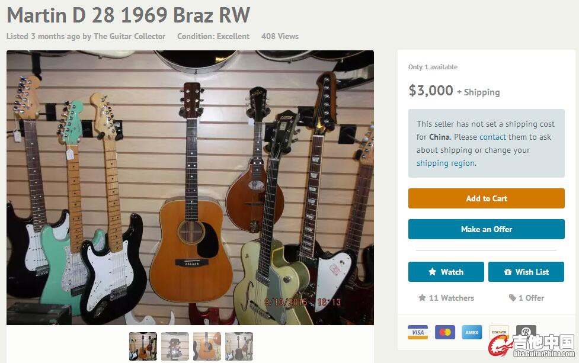Select the first guitar wall thumbnail
The image size is (579, 363).
tap(143, 346)
